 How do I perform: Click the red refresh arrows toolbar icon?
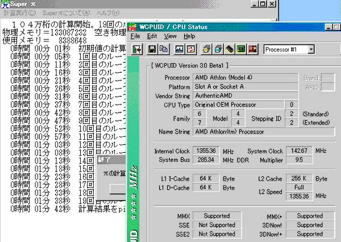[191, 49]
